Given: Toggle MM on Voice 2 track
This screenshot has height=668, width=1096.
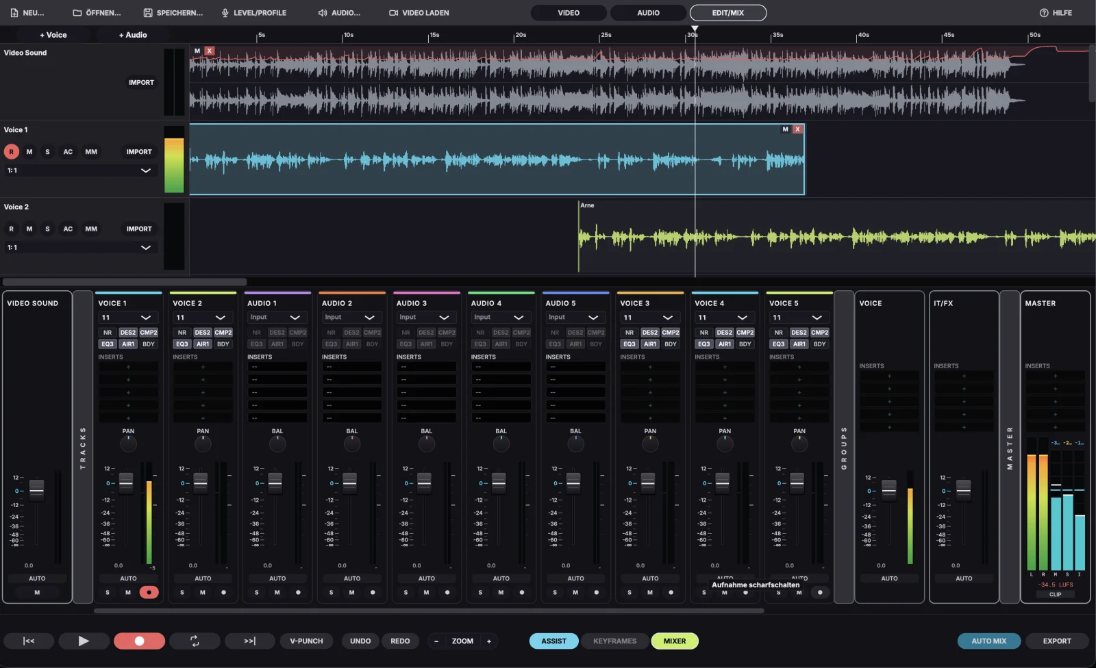Looking at the screenshot, I should pos(91,229).
